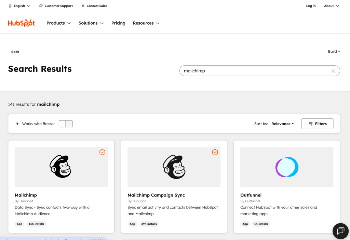Screen dimensions: 350x240
Task: Click the Breeze sparkle icon
Action: point(17,124)
